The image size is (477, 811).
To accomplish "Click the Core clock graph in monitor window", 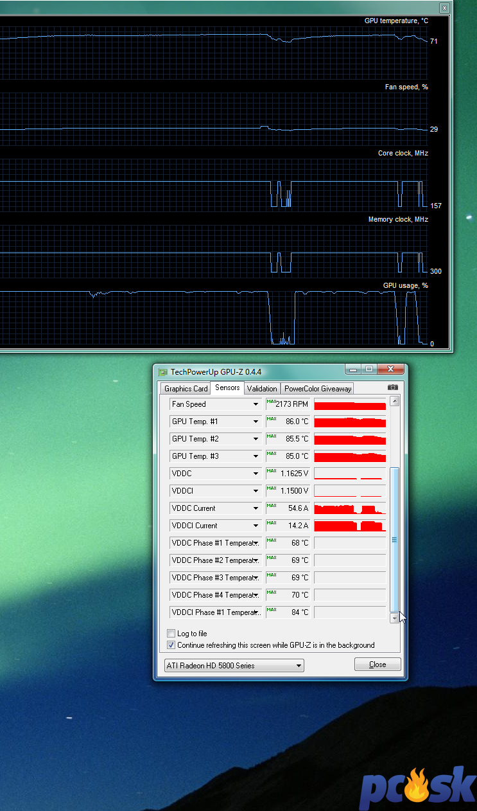I will (x=214, y=185).
